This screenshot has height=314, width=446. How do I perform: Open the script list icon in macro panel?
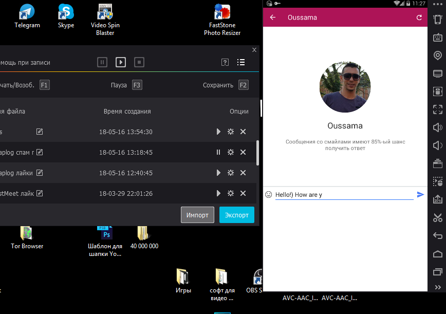[x=240, y=62]
